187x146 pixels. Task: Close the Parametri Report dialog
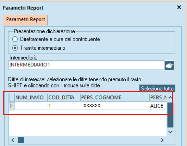tap(179, 7)
